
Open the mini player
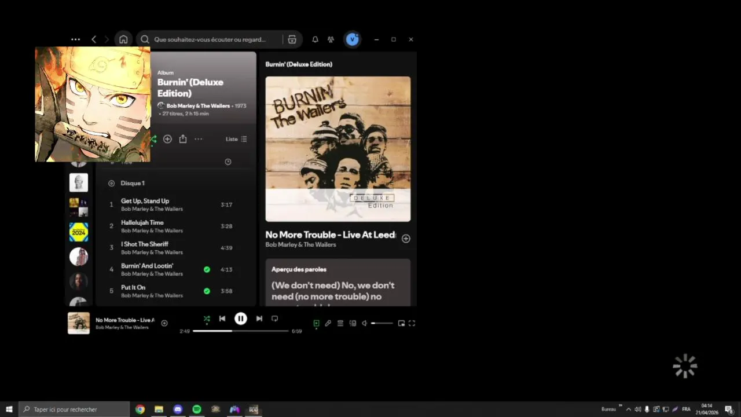click(401, 323)
